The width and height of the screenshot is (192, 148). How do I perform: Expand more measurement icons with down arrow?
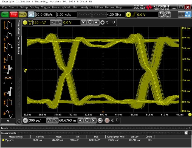pos(8,121)
